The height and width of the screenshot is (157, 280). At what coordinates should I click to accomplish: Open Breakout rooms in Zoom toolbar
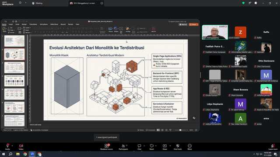(x=107, y=147)
